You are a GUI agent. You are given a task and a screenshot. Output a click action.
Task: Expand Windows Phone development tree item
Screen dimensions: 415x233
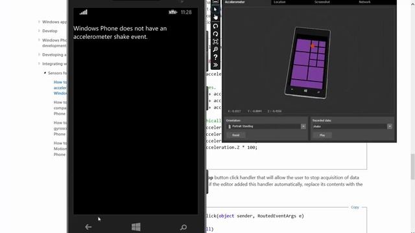pos(39,40)
